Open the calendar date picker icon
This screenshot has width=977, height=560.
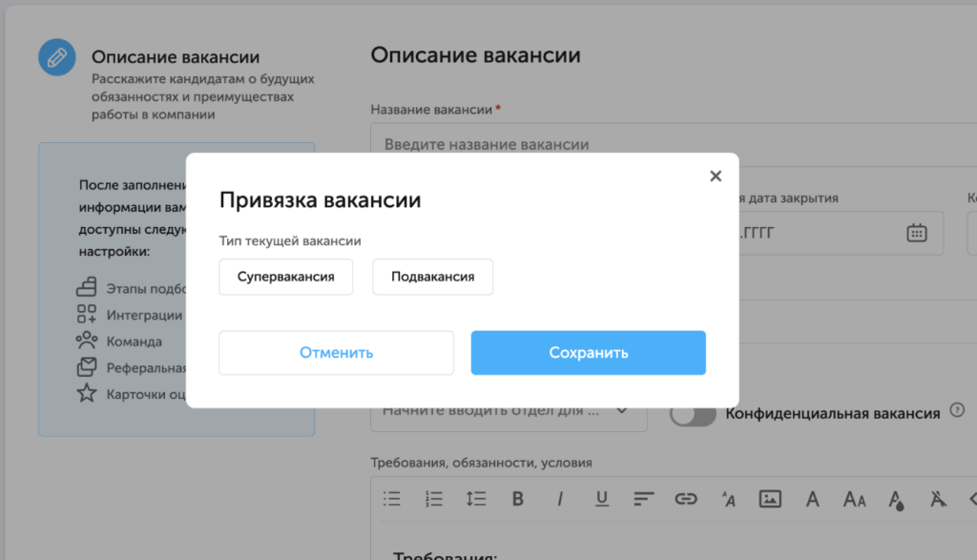click(917, 233)
